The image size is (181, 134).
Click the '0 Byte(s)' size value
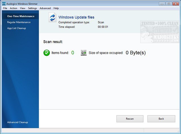click(136, 53)
